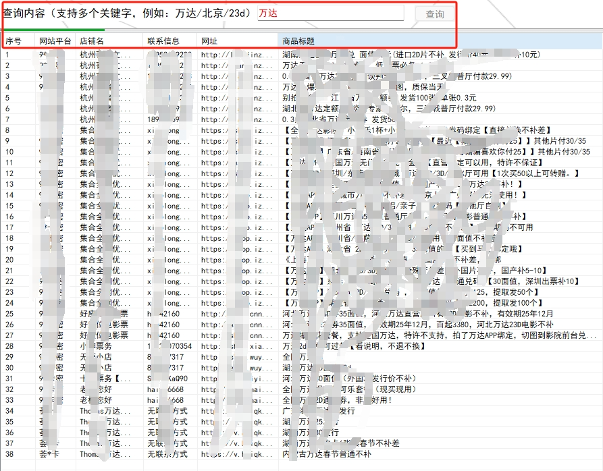Click the 商品标题 column header
The height and width of the screenshot is (471, 603).
click(440, 41)
